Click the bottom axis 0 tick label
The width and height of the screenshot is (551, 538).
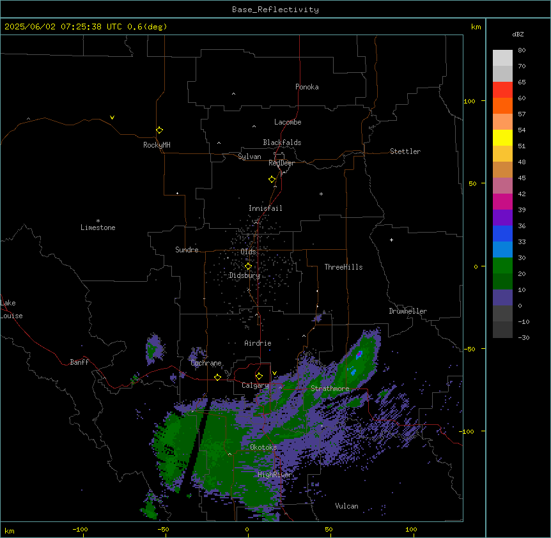(x=247, y=529)
